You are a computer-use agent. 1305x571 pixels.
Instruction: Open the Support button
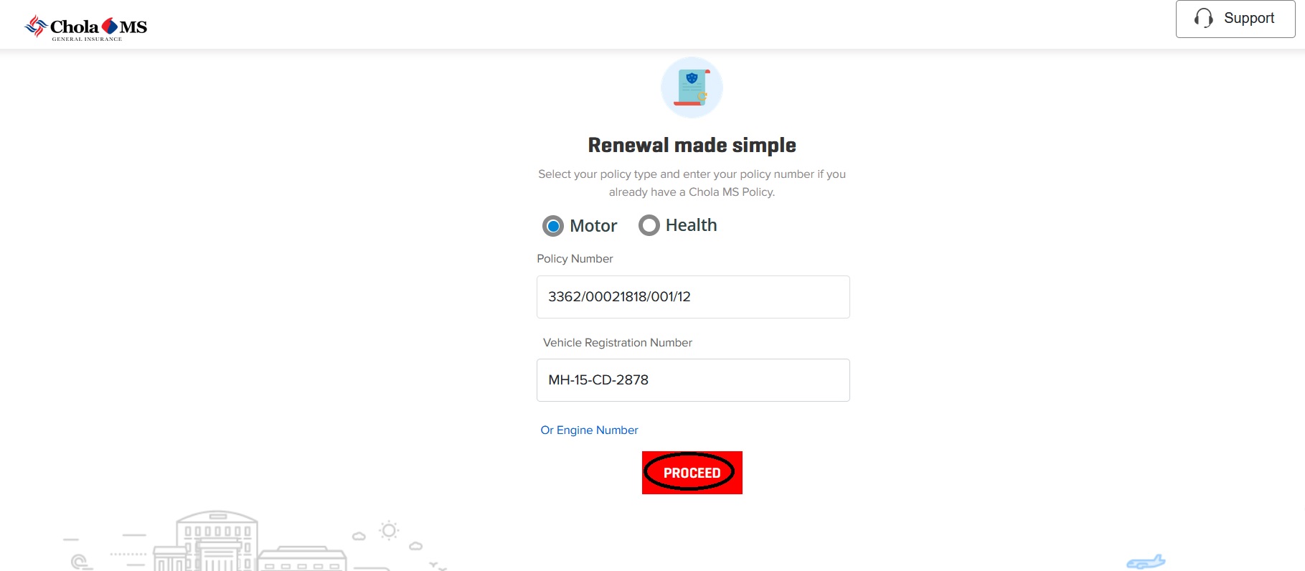pos(1235,19)
